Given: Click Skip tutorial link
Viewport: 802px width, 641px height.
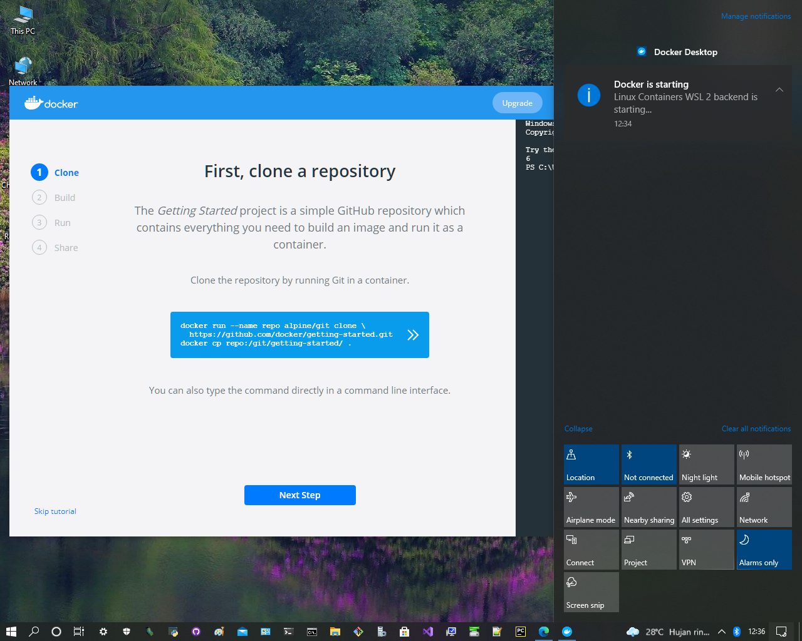Looking at the screenshot, I should coord(55,511).
